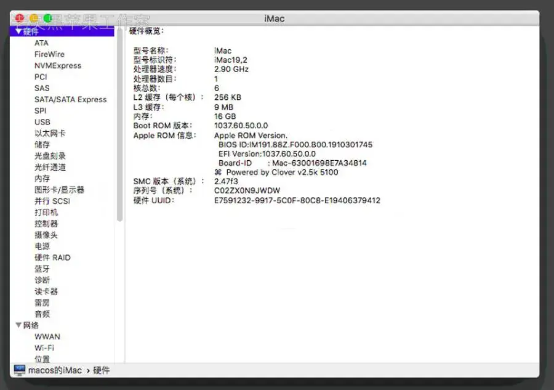Click the 16 GB memory value

tap(225, 116)
